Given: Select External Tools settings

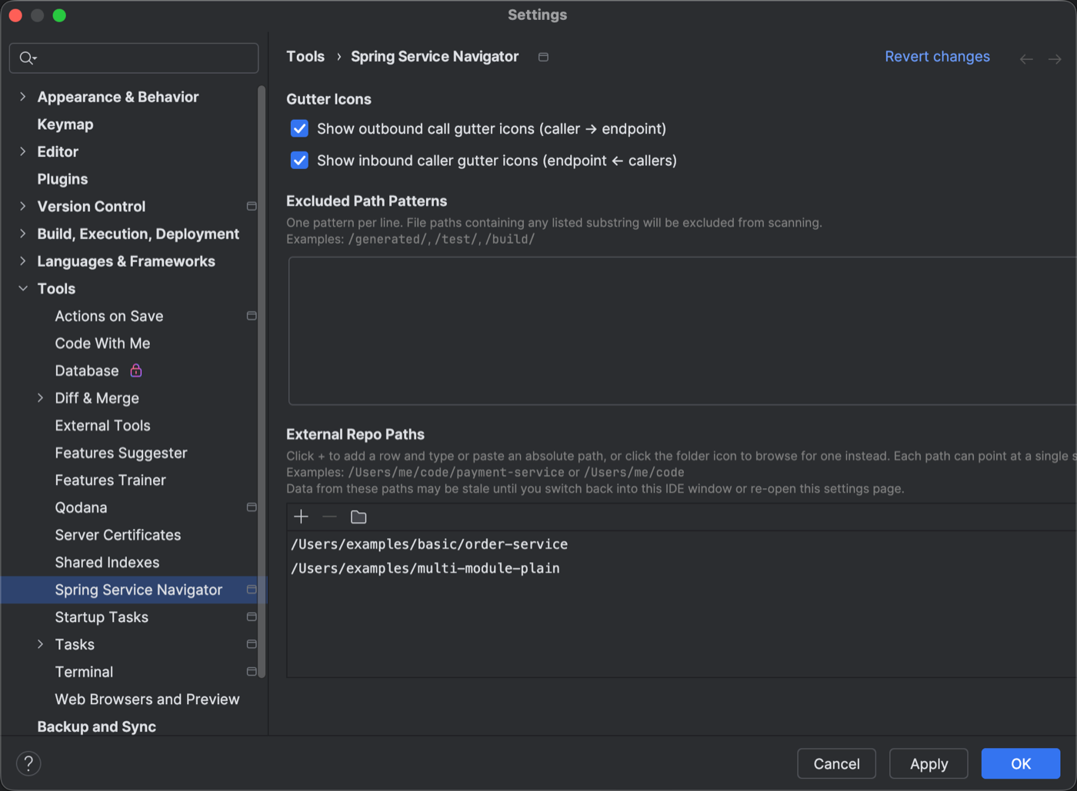Looking at the screenshot, I should click(x=102, y=426).
